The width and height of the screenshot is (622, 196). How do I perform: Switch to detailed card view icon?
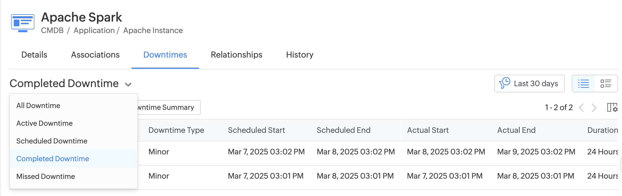(x=606, y=84)
